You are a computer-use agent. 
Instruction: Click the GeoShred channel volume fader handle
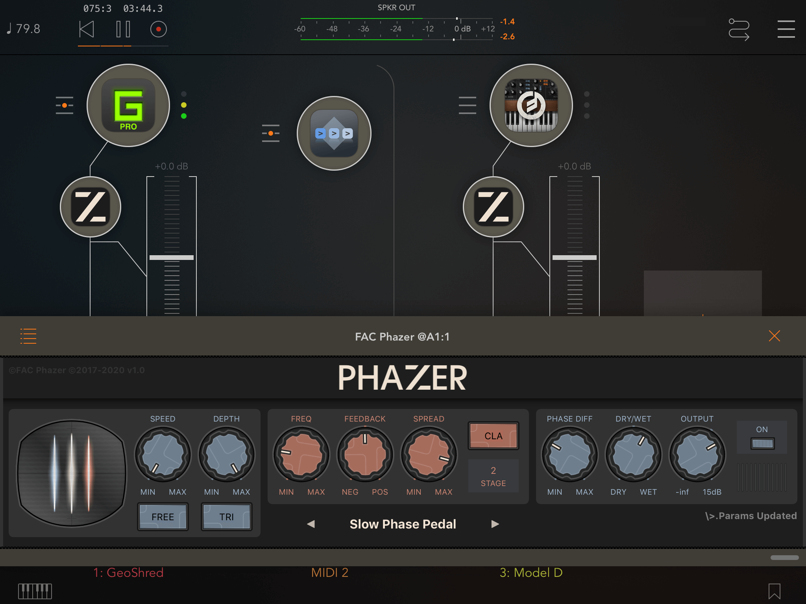tap(172, 258)
